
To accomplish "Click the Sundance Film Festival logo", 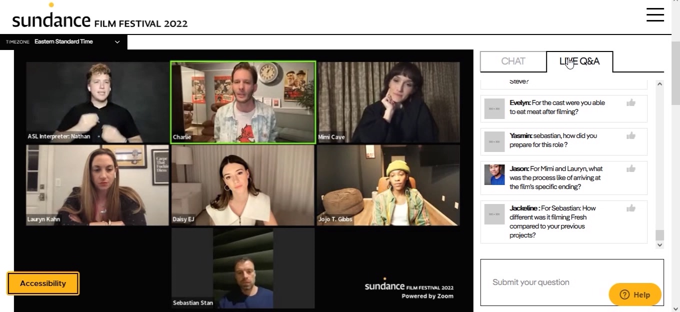I will pos(100,19).
